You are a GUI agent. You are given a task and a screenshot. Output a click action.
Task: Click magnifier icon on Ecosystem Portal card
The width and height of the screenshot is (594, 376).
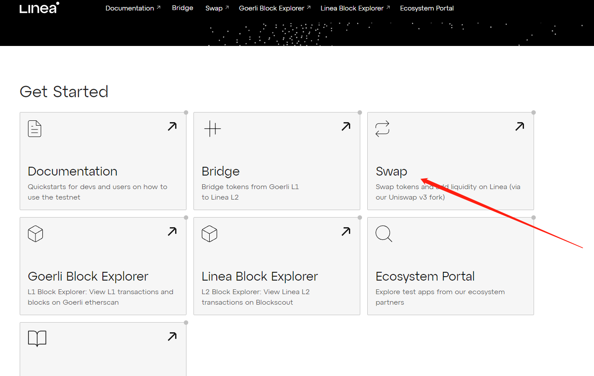click(384, 234)
